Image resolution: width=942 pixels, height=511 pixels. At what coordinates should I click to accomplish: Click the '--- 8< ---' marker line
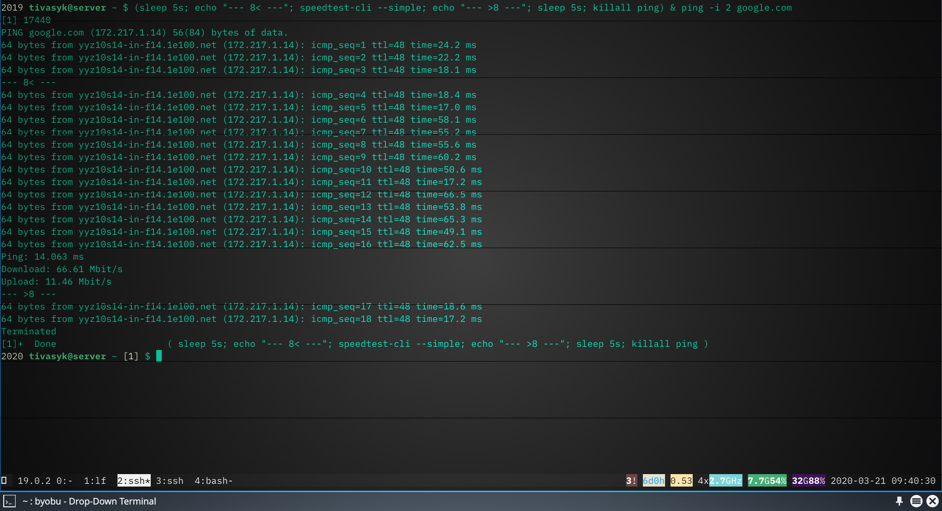point(29,82)
